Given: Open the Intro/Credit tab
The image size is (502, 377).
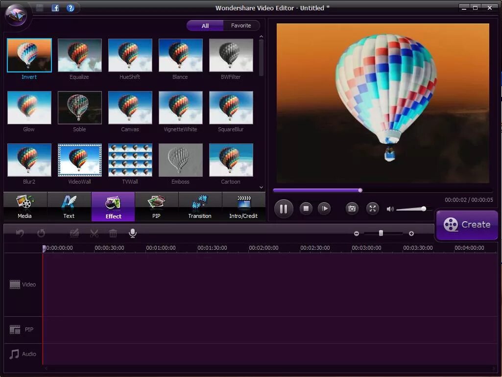Looking at the screenshot, I should (243, 207).
